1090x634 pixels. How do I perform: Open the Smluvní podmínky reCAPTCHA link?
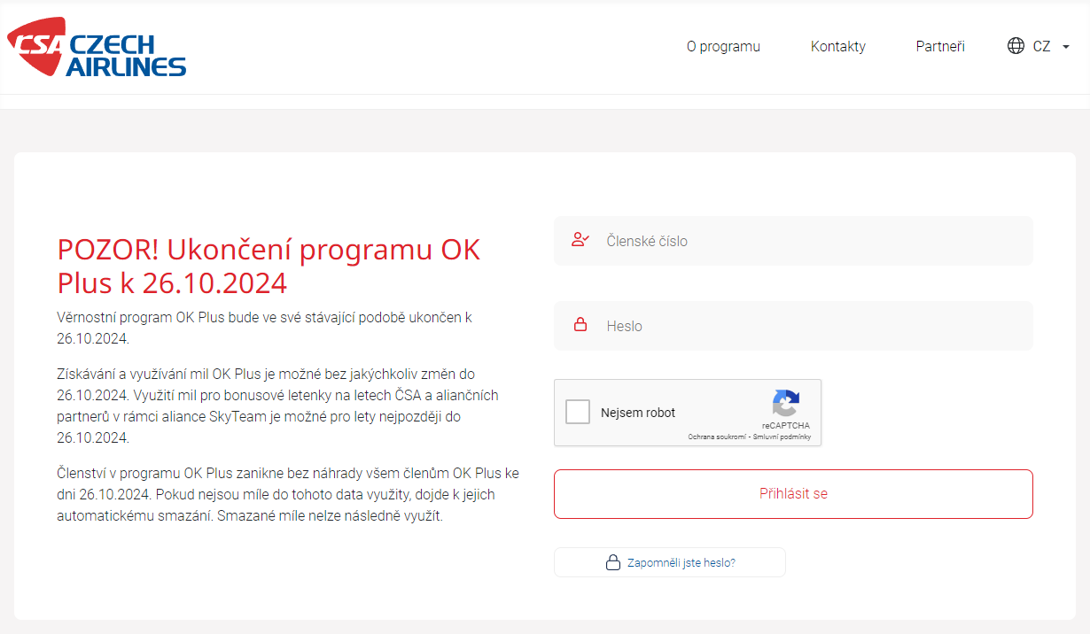click(782, 437)
